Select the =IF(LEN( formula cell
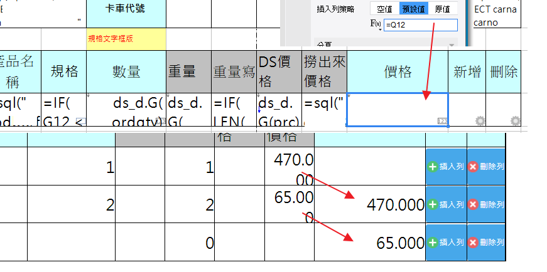Viewport: 547px width, 272px height. 234,109
